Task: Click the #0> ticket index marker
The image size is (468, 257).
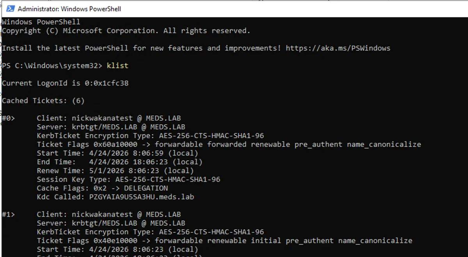Action: pos(9,118)
